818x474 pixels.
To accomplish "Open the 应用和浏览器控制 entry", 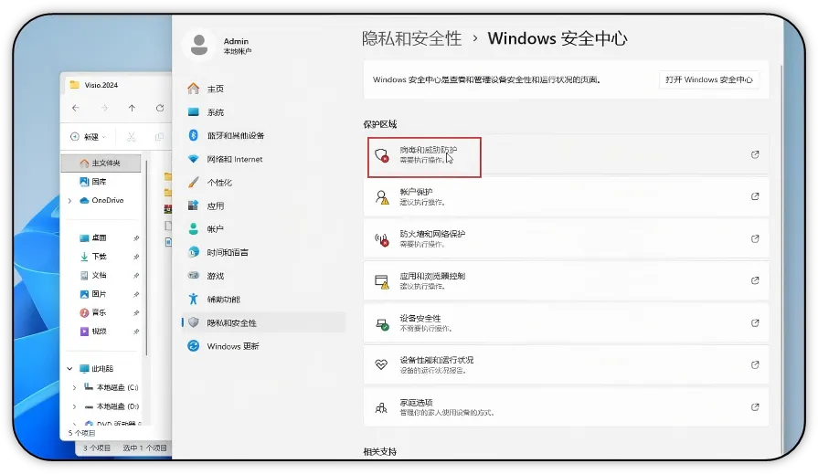I will pos(566,280).
